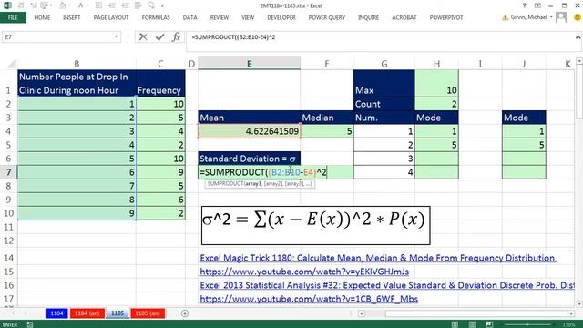Select column E header
The height and width of the screenshot is (328, 583).
[249, 64]
